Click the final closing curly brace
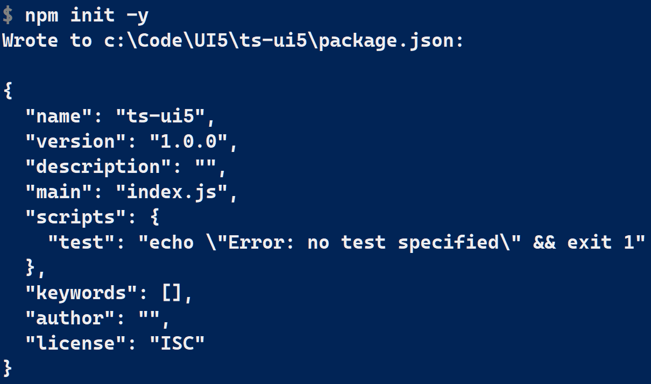 click(x=8, y=368)
